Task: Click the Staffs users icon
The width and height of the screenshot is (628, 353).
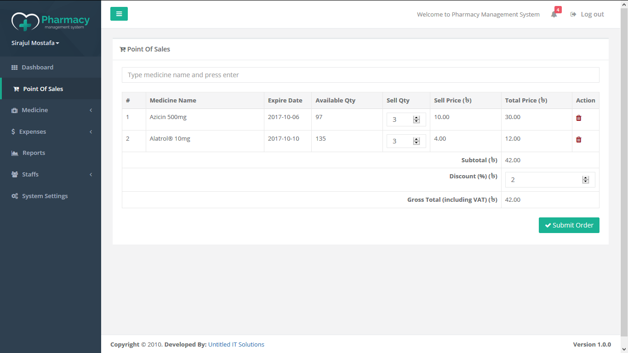Action: 15,174
